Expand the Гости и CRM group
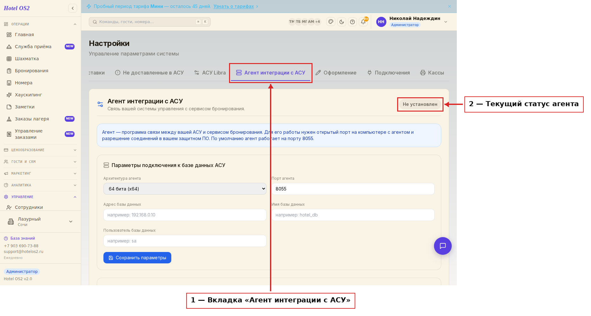 [x=40, y=162]
